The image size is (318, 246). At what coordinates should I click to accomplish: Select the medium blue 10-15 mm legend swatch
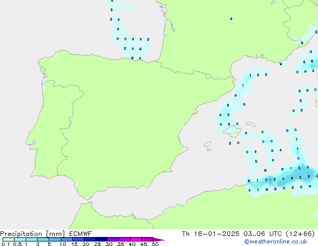click(66, 239)
